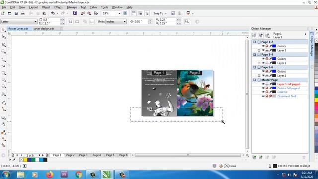This screenshot has height=179, width=318.
Task: Click the Print icon
Action: [x=23, y=13]
